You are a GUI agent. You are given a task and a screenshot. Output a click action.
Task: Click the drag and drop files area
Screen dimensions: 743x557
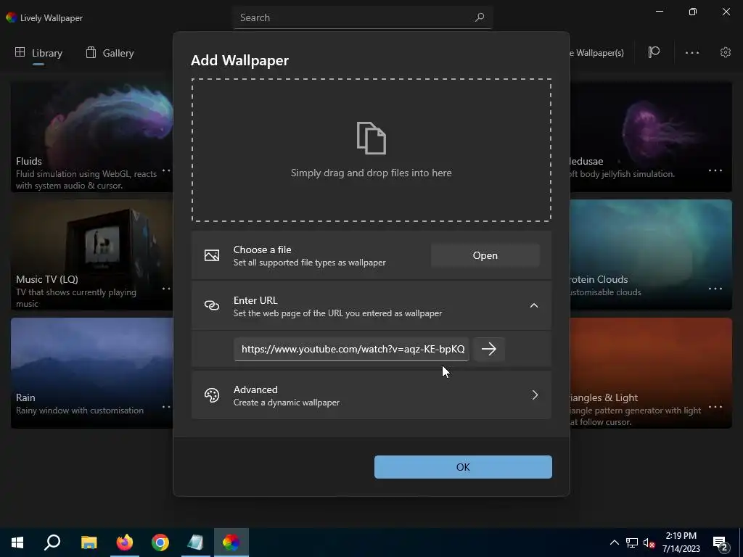[x=371, y=150]
